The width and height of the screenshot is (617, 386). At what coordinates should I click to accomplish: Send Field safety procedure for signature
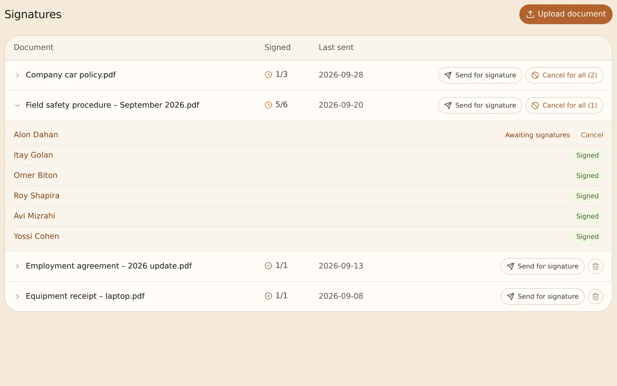pos(480,105)
